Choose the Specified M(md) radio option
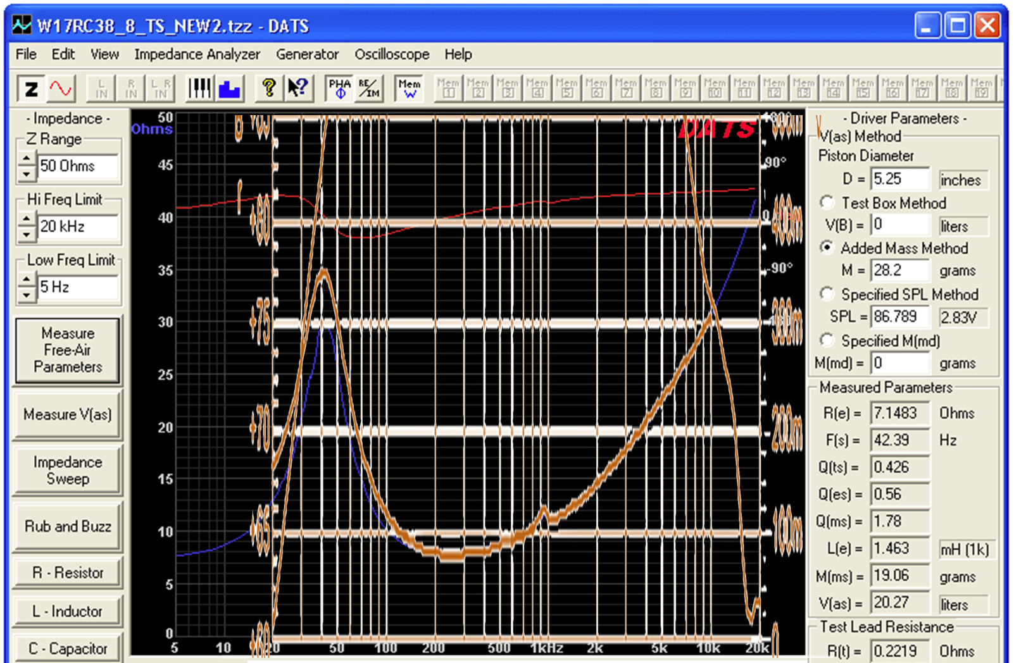Screen dimensions: 1014x663 pos(827,340)
